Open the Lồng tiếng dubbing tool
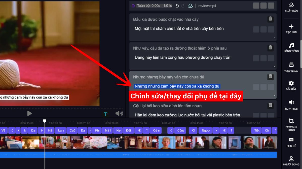 tap(291, 45)
